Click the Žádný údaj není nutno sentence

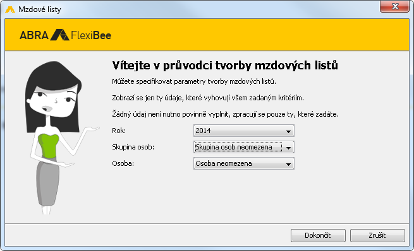tap(225, 114)
